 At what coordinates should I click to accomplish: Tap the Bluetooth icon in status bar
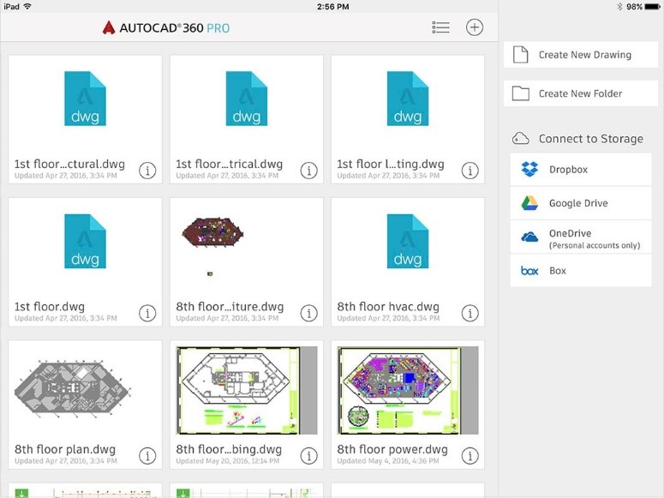coord(619,6)
